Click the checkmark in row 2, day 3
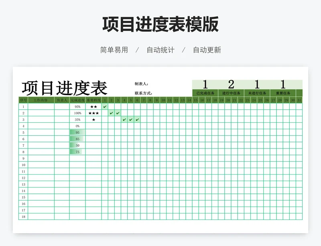 [x=118, y=113]
